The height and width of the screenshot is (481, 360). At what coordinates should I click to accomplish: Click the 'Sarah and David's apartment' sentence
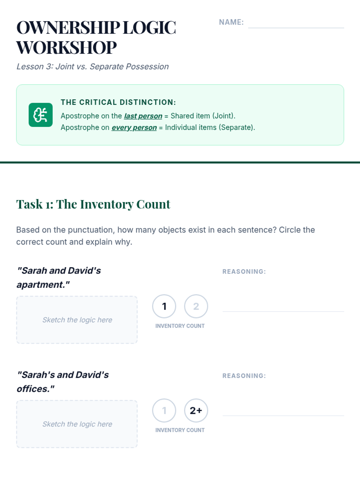coord(59,277)
